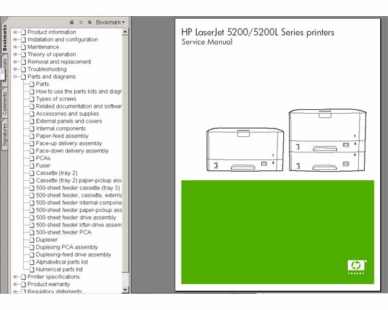Go to Types of screws bookmark

click(x=56, y=99)
